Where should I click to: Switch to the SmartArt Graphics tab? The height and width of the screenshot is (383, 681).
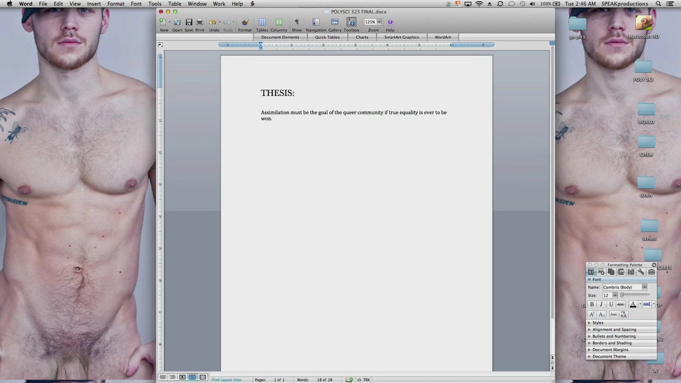click(401, 37)
